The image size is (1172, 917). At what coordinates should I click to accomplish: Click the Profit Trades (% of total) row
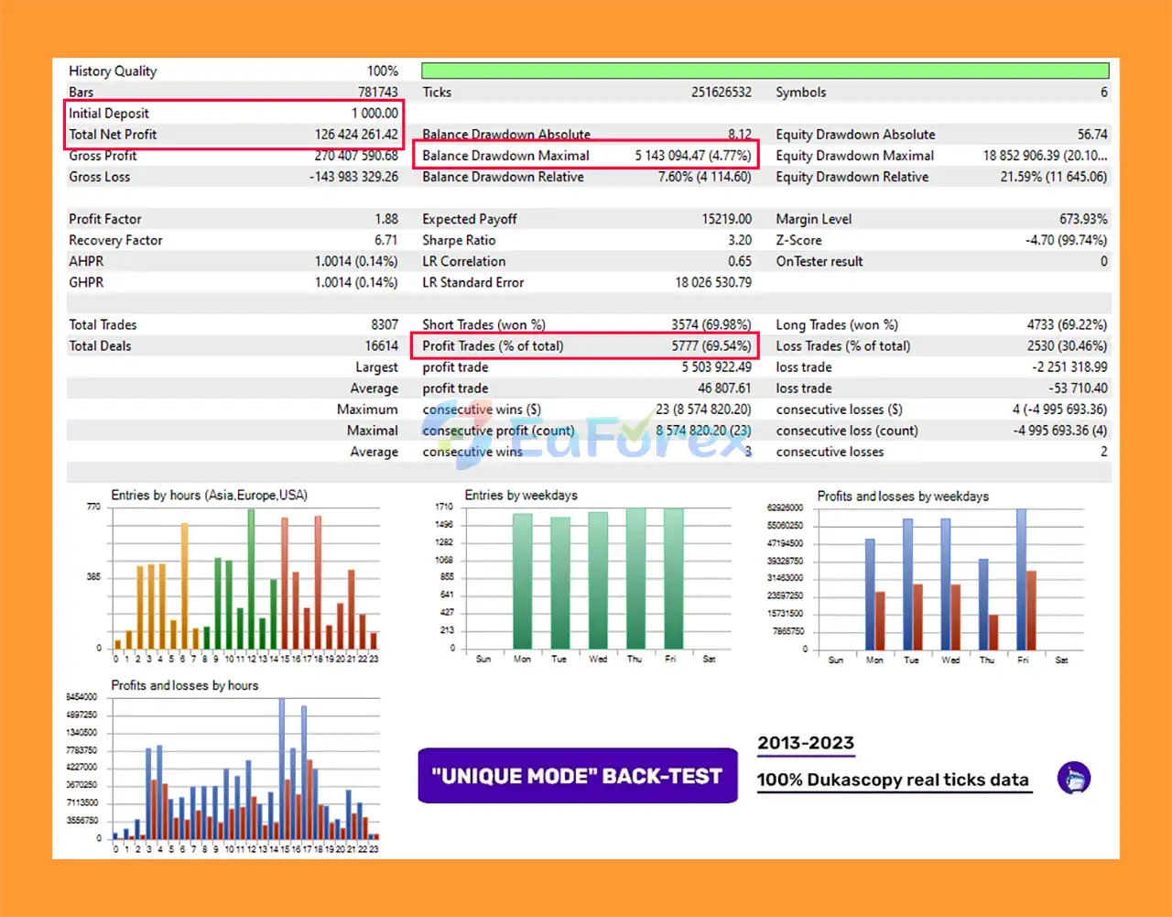click(x=586, y=346)
